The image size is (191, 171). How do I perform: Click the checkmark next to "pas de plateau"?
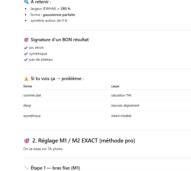click(26, 60)
